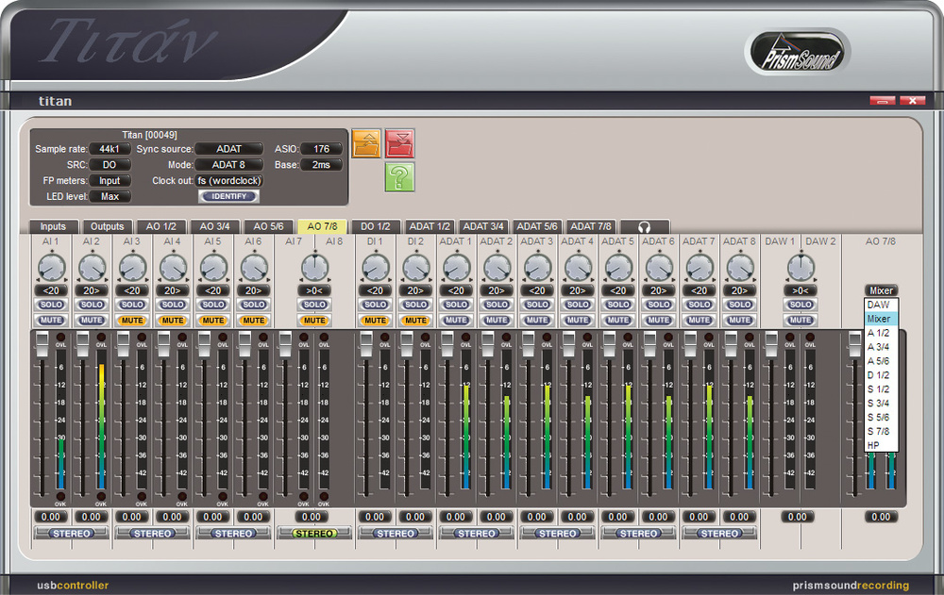Click the orange load settings icon
Viewport: 944px width, 595px height.
[366, 143]
